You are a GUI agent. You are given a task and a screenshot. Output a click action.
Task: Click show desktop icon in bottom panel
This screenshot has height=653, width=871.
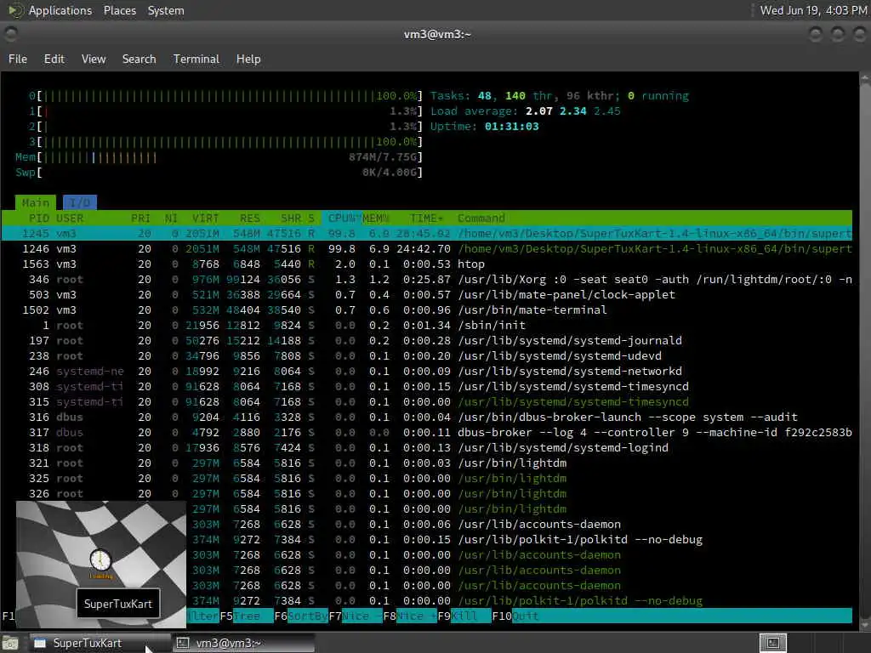coord(10,643)
